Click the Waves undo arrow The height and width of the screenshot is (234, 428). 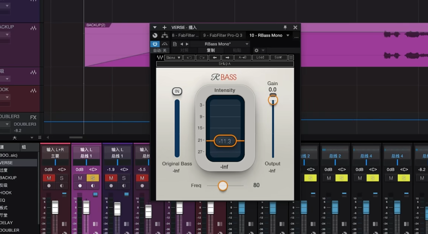[x=189, y=57]
